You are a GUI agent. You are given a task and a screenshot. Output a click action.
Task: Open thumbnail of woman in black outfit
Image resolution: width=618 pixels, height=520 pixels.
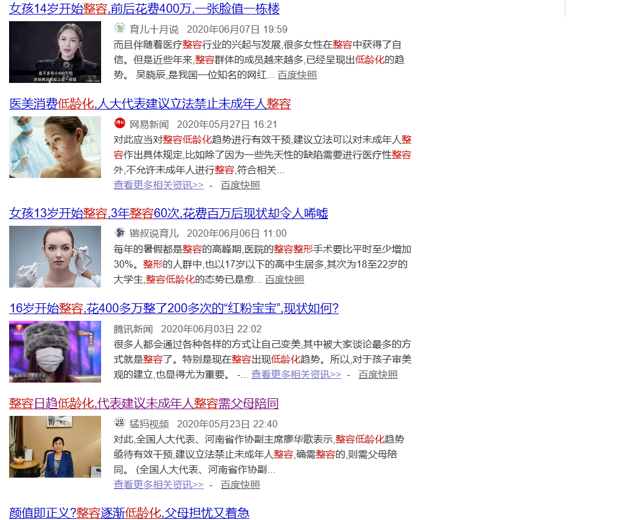55,52
